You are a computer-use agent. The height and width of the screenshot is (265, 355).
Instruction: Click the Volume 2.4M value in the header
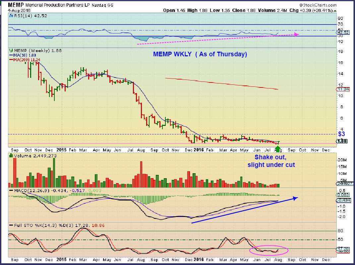pyautogui.click(x=272, y=10)
